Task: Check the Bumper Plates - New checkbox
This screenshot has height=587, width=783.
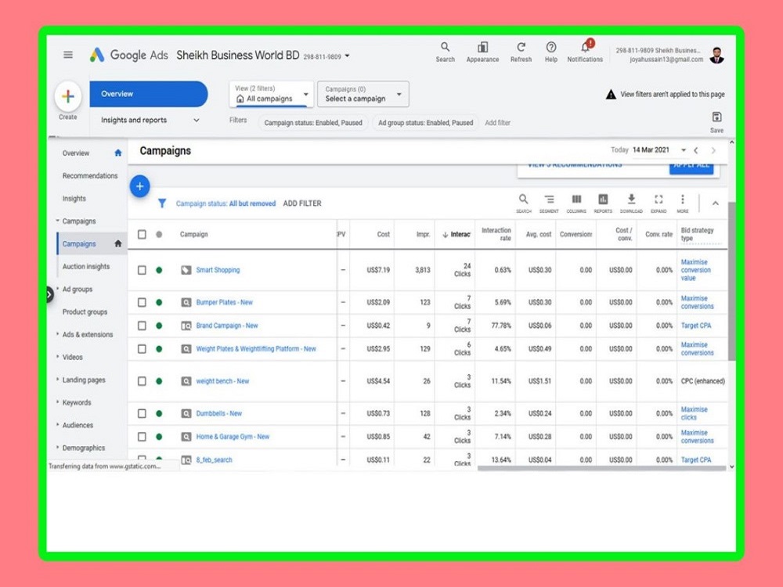Action: pyautogui.click(x=142, y=302)
